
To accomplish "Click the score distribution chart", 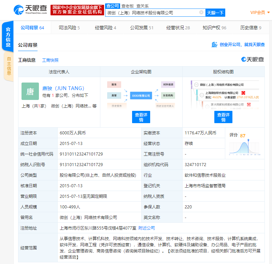I will pos(244,147).
